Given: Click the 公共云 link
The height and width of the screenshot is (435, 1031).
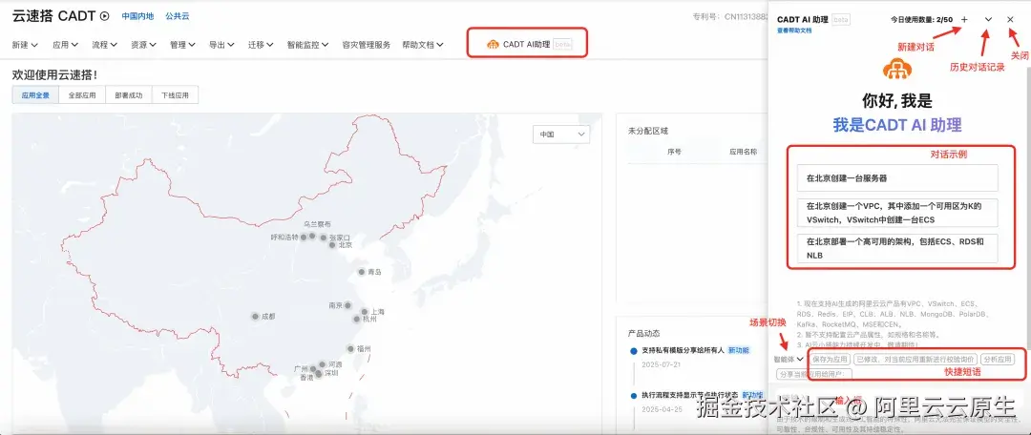Looking at the screenshot, I should coord(178,16).
